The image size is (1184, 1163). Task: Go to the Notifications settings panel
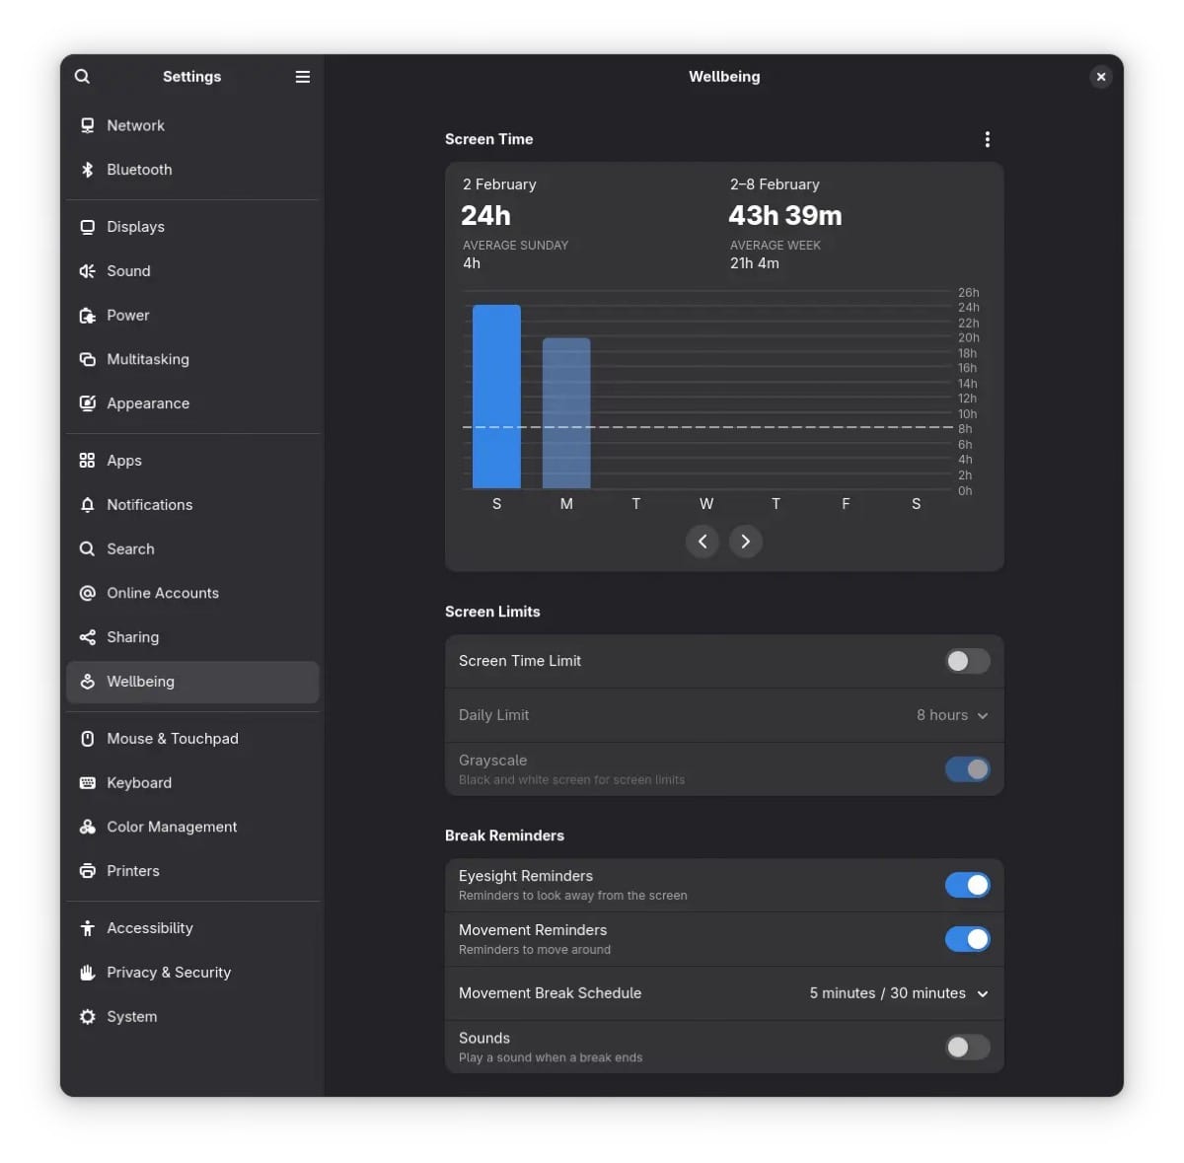tap(150, 505)
